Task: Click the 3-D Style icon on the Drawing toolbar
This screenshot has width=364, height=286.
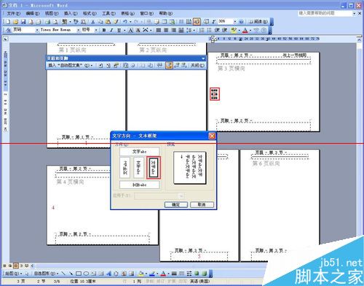Action: pos(205,274)
